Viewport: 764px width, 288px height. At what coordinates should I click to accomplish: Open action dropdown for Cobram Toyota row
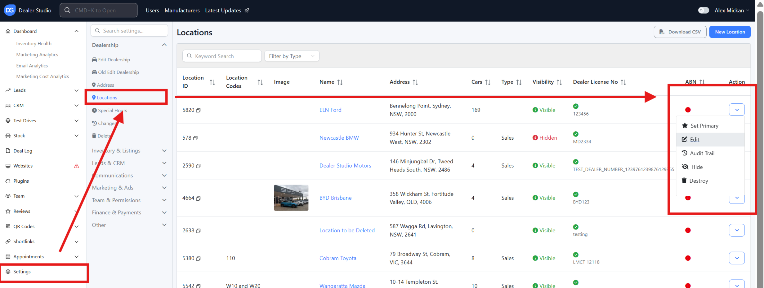pos(737,258)
